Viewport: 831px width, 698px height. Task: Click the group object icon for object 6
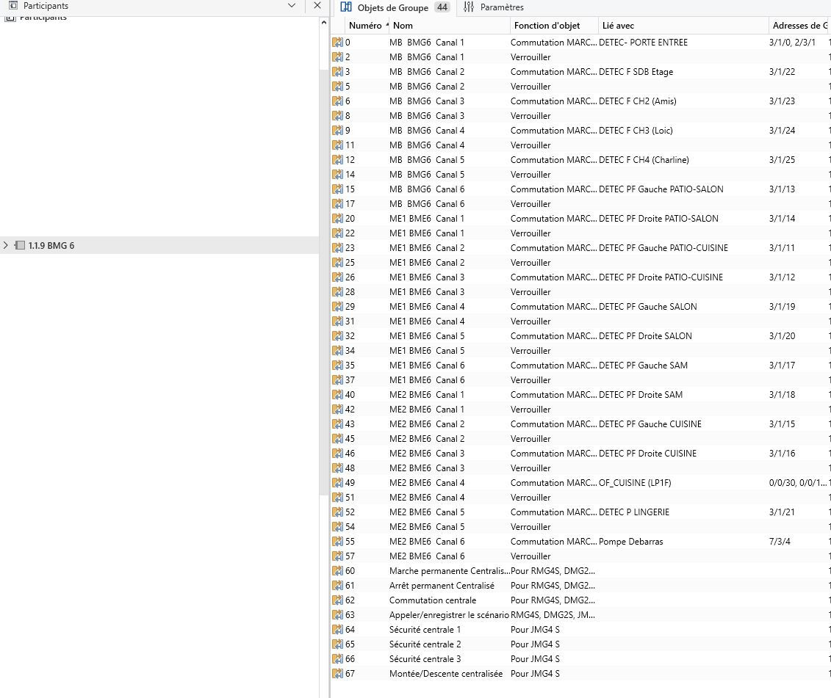[x=337, y=101]
